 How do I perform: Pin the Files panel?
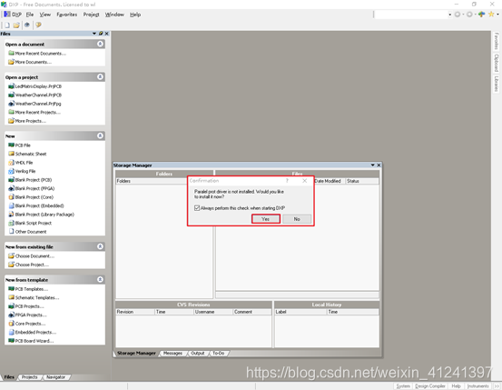pos(101,34)
